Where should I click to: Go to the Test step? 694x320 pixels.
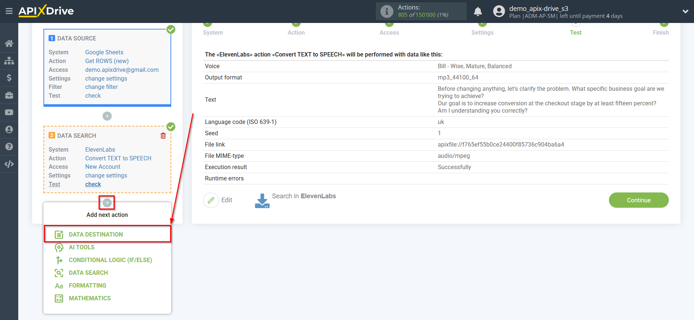tap(576, 32)
